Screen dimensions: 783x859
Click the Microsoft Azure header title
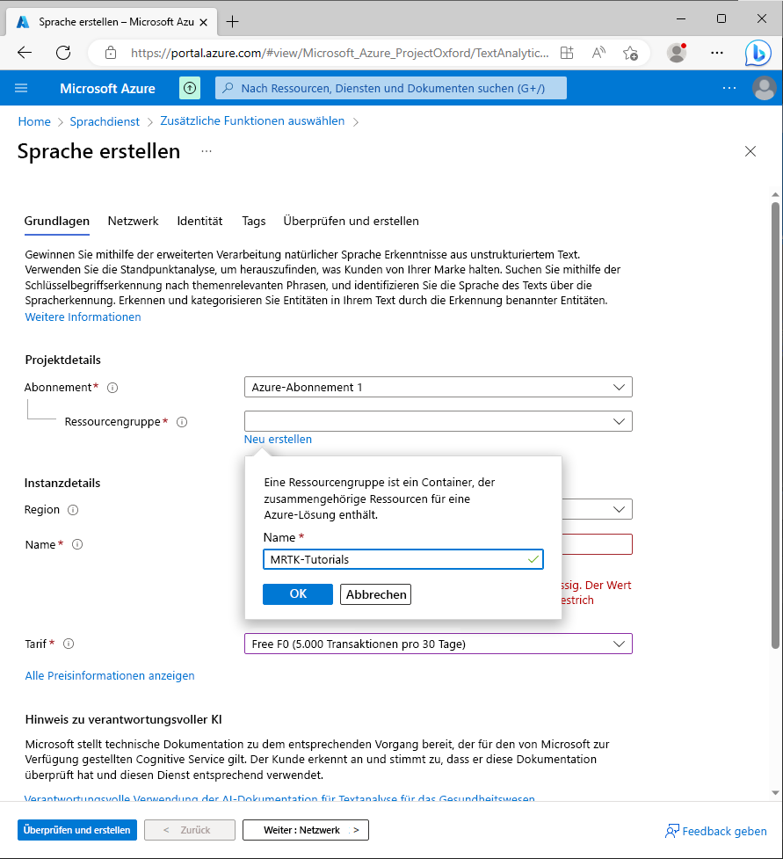(107, 88)
